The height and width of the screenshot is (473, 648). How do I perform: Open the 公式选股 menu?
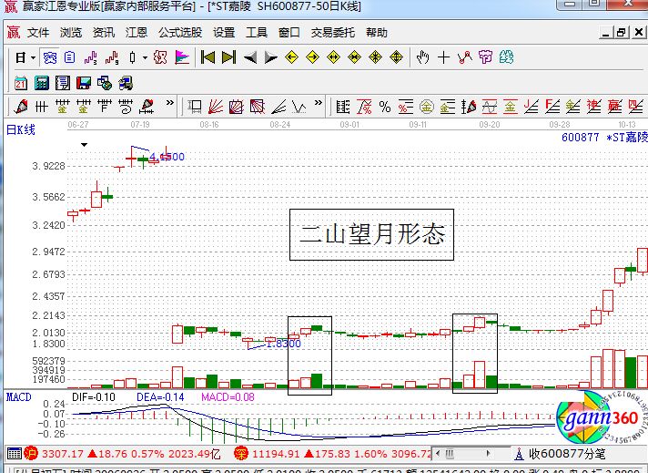pos(180,32)
